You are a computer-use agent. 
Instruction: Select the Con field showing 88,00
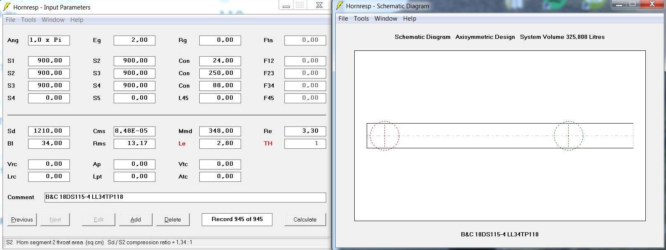pyautogui.click(x=220, y=86)
